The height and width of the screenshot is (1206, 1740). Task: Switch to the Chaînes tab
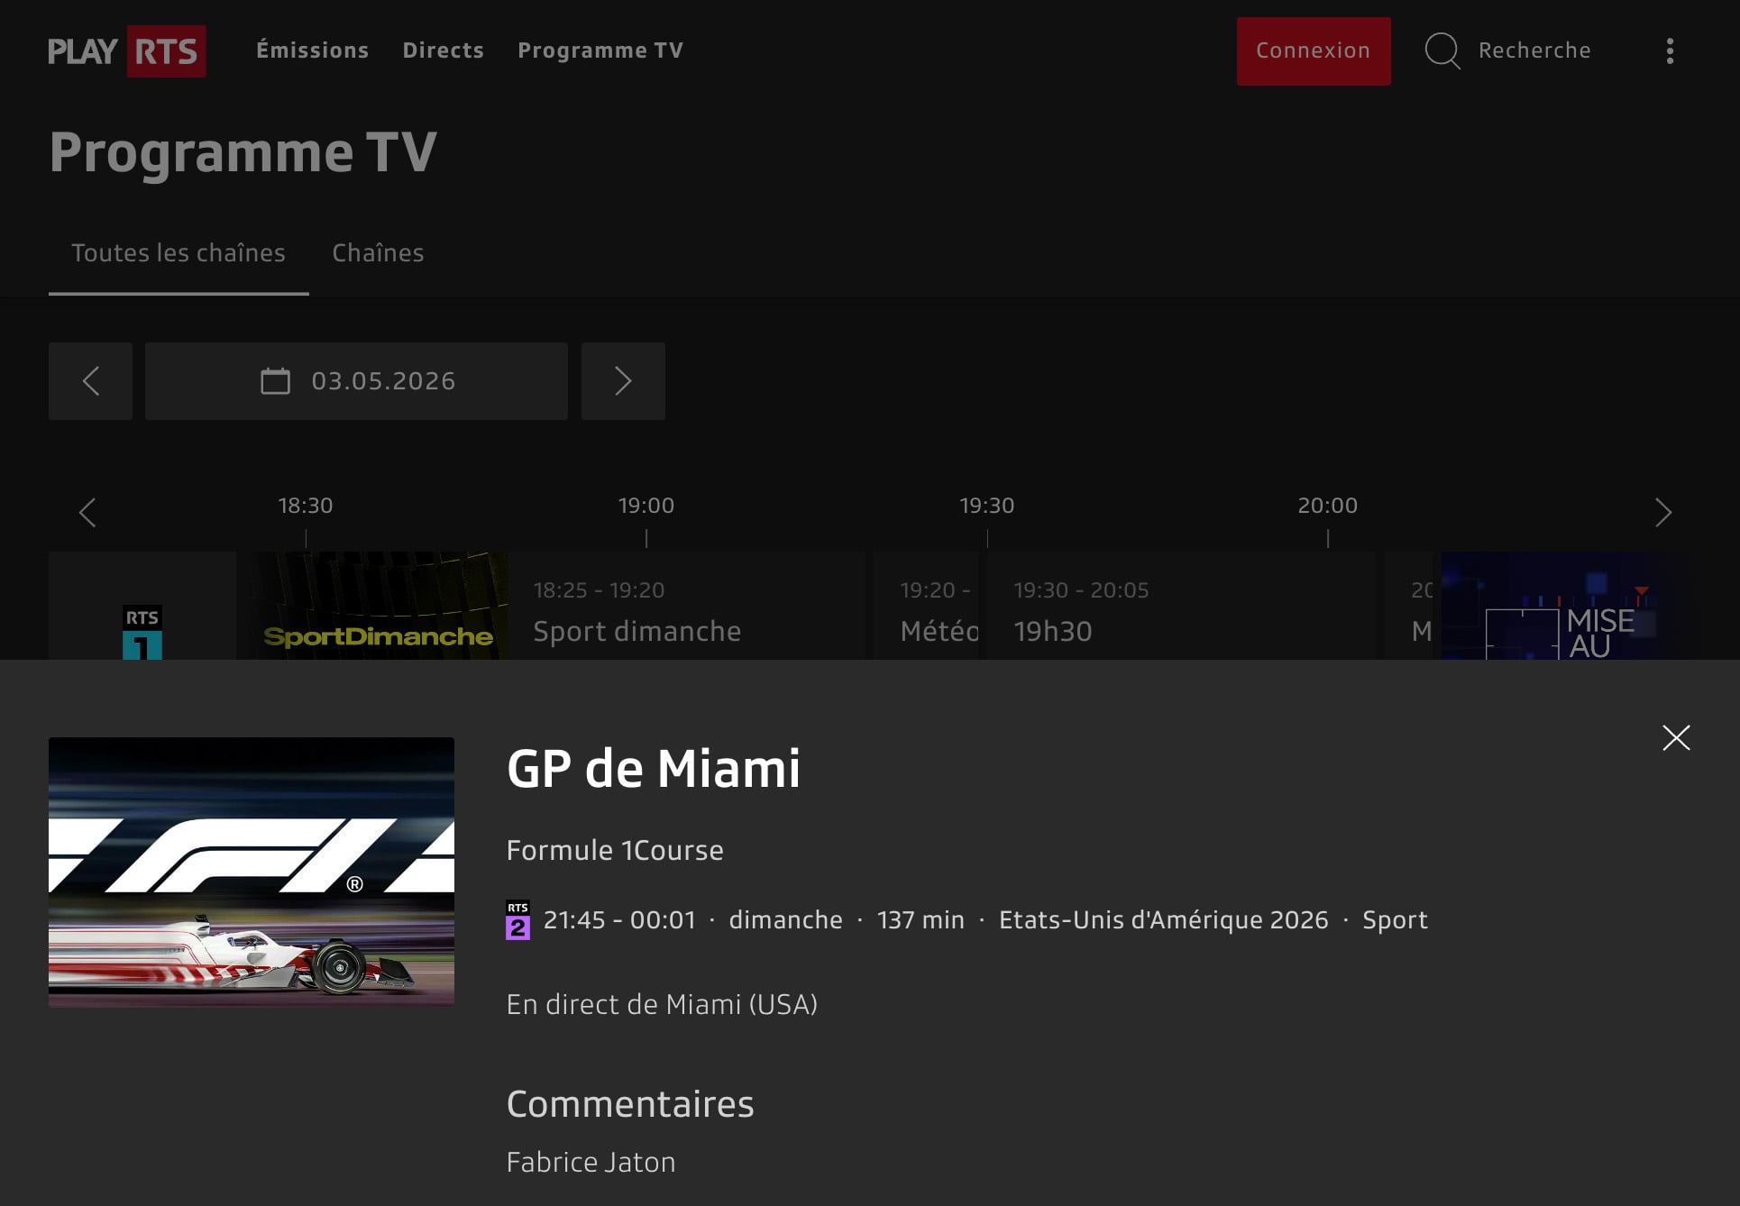pos(378,253)
